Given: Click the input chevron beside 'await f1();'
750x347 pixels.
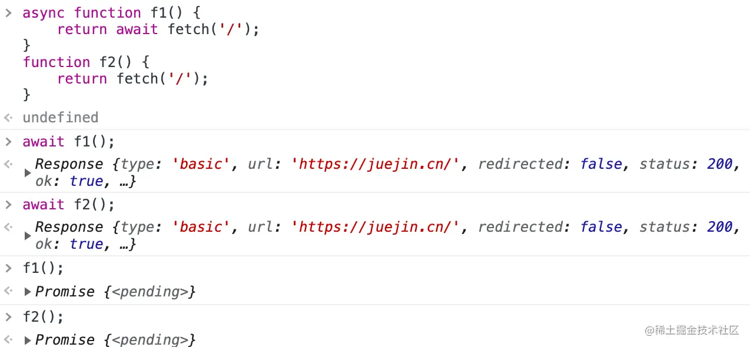Looking at the screenshot, I should 8,141.
